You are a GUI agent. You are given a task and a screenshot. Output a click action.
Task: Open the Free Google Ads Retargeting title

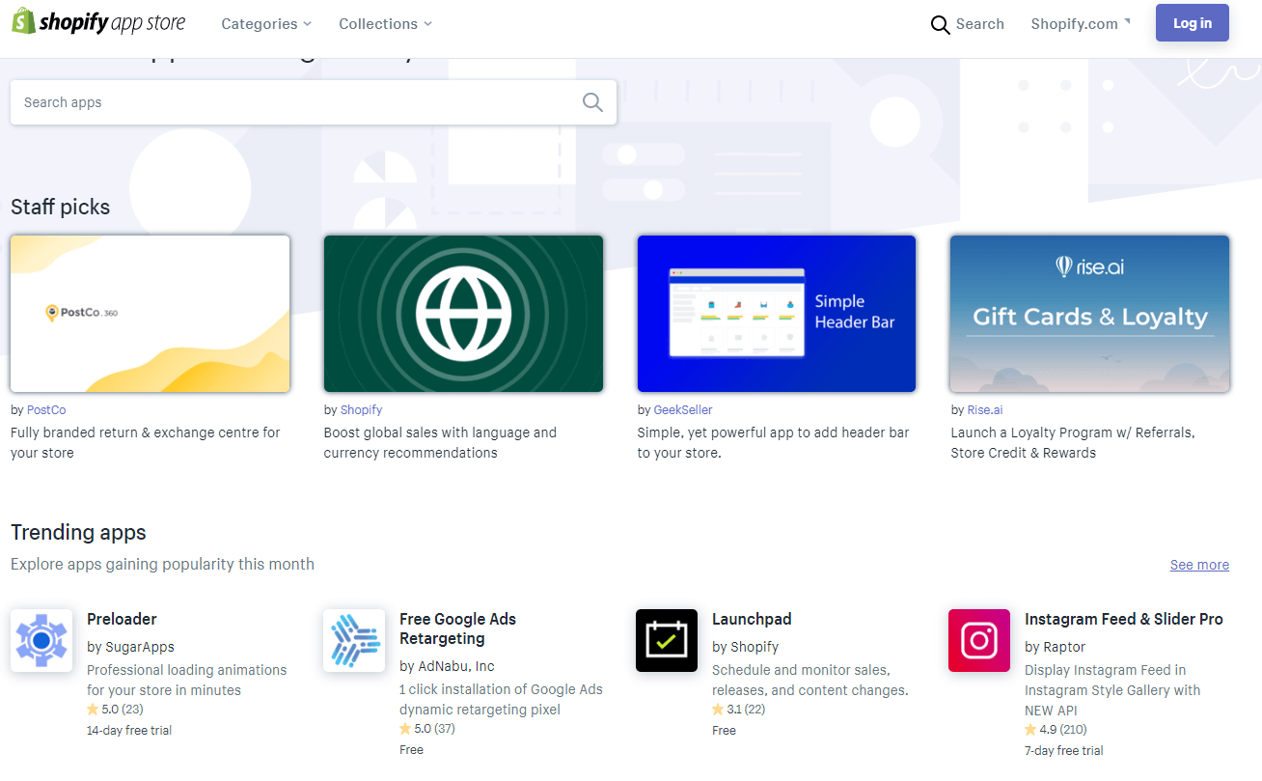(457, 628)
